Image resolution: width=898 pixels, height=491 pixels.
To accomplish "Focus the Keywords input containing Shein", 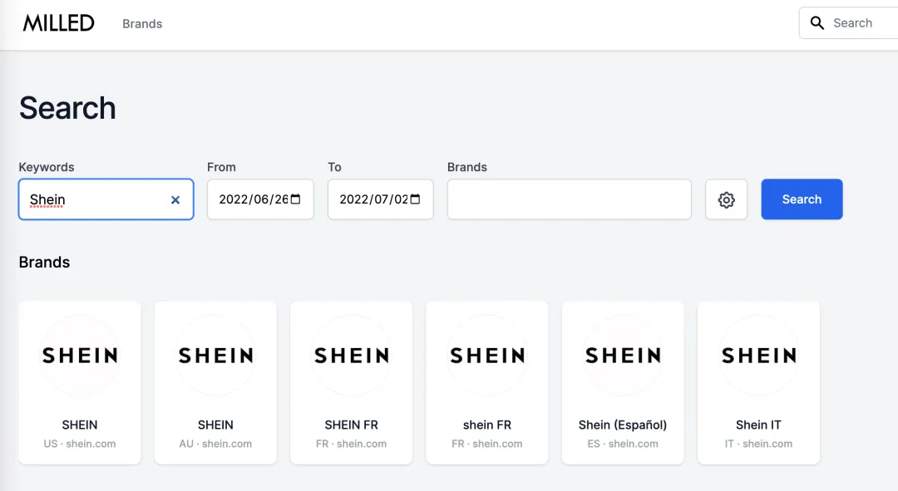I will pos(106,199).
